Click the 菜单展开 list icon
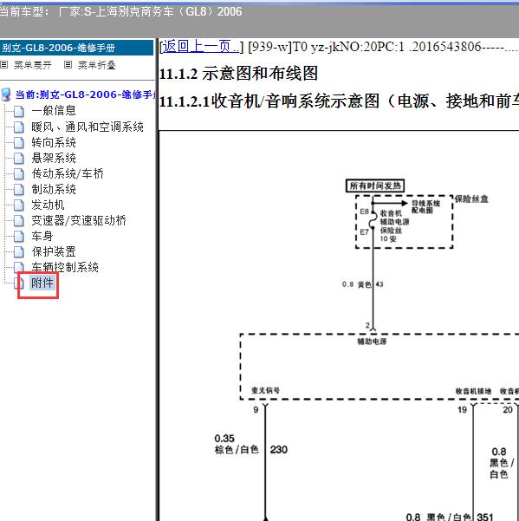 [x=4, y=65]
